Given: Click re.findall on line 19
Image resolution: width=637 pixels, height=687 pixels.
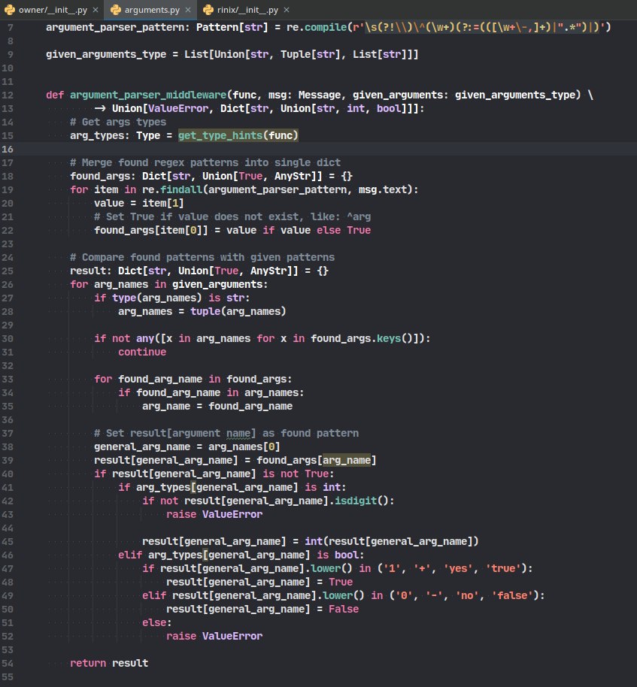Looking at the screenshot, I should coord(172,189).
